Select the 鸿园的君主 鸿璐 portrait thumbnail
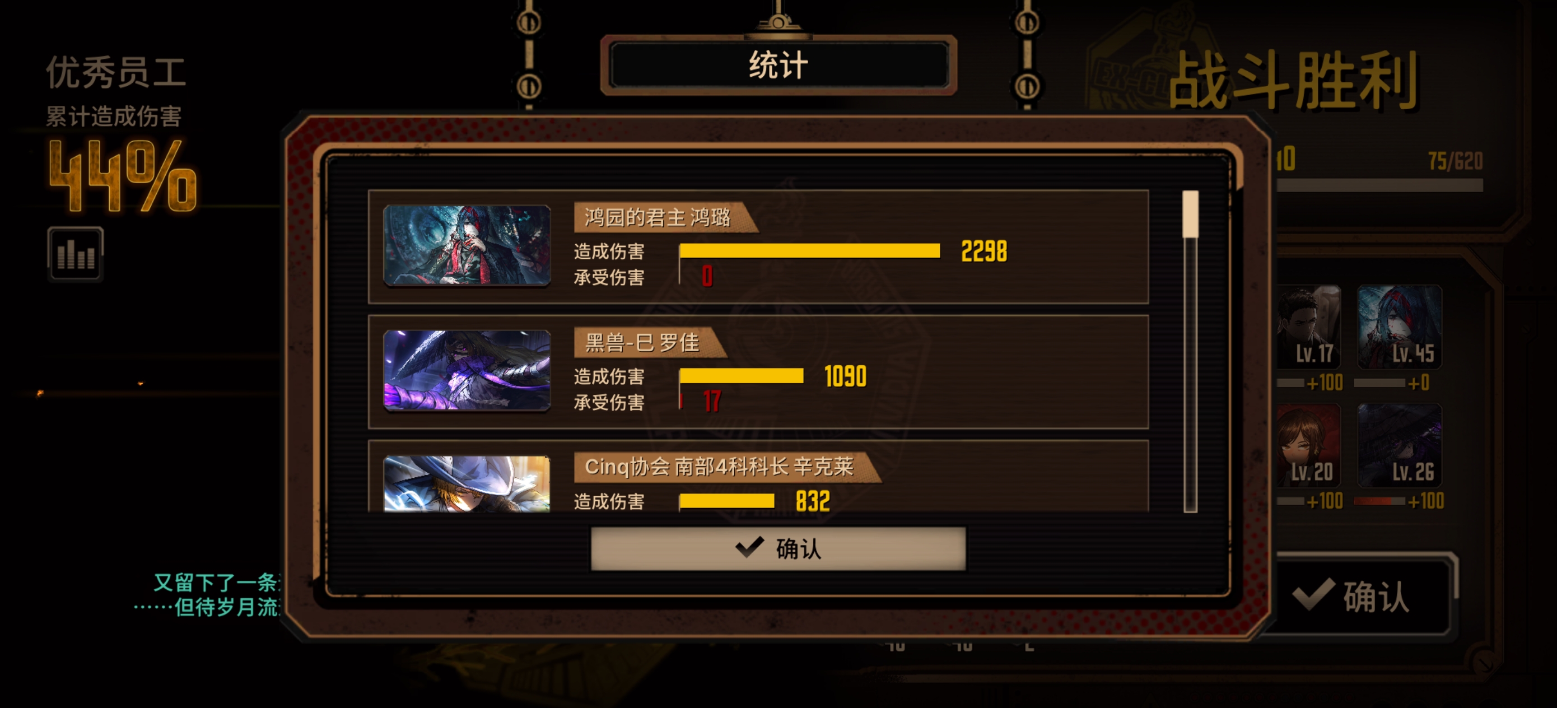 point(467,245)
